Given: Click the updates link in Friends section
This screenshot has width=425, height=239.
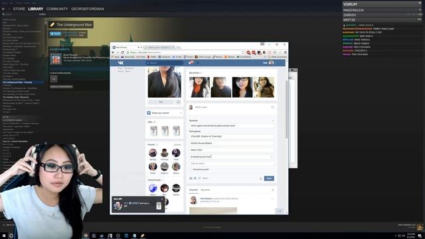Looking at the screenshot, I should [x=177, y=145].
